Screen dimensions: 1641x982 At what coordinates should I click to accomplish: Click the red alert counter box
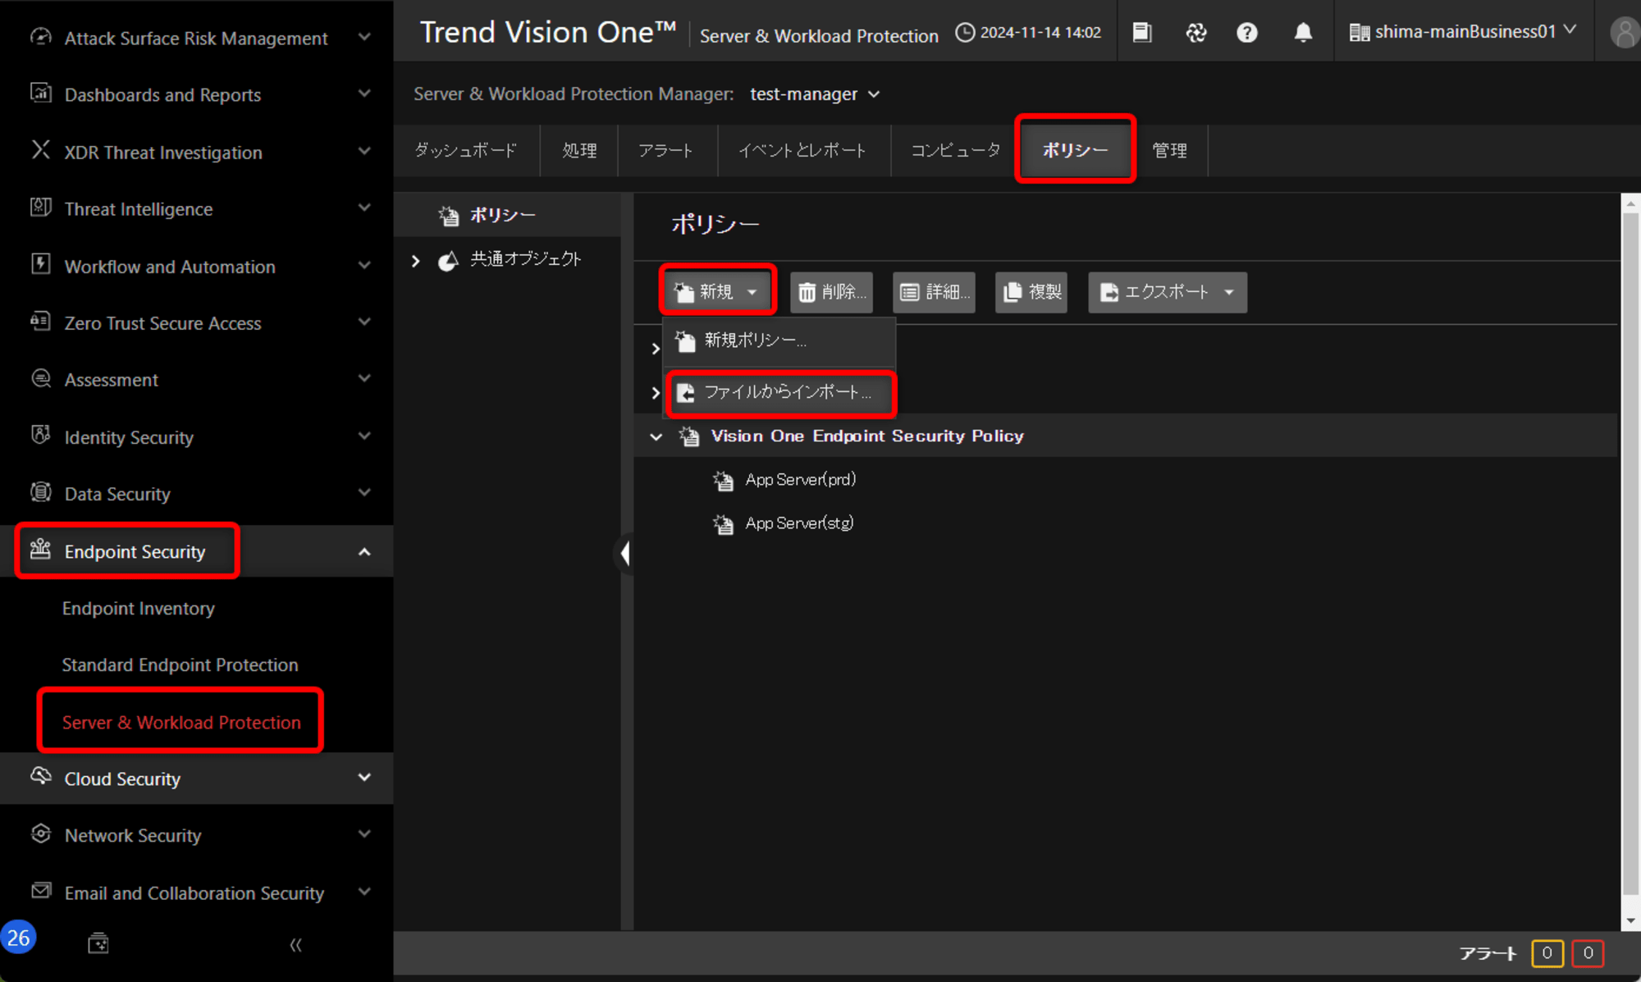click(1588, 953)
